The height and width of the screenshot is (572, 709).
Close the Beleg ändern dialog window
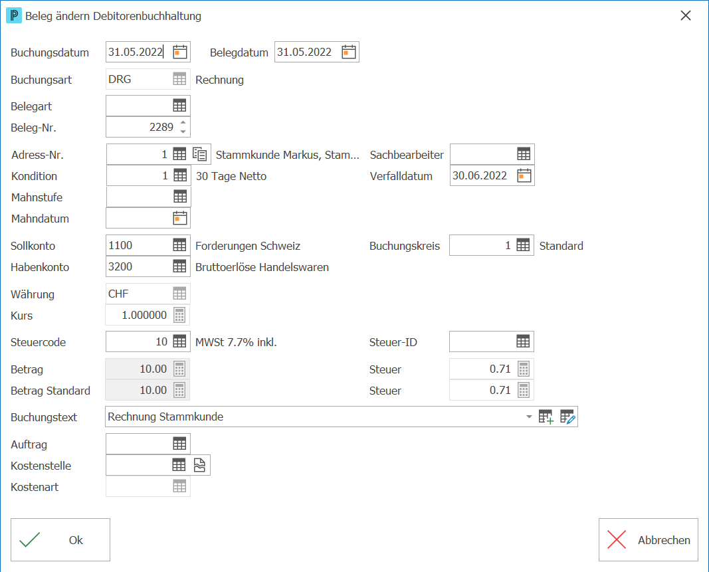pos(686,16)
